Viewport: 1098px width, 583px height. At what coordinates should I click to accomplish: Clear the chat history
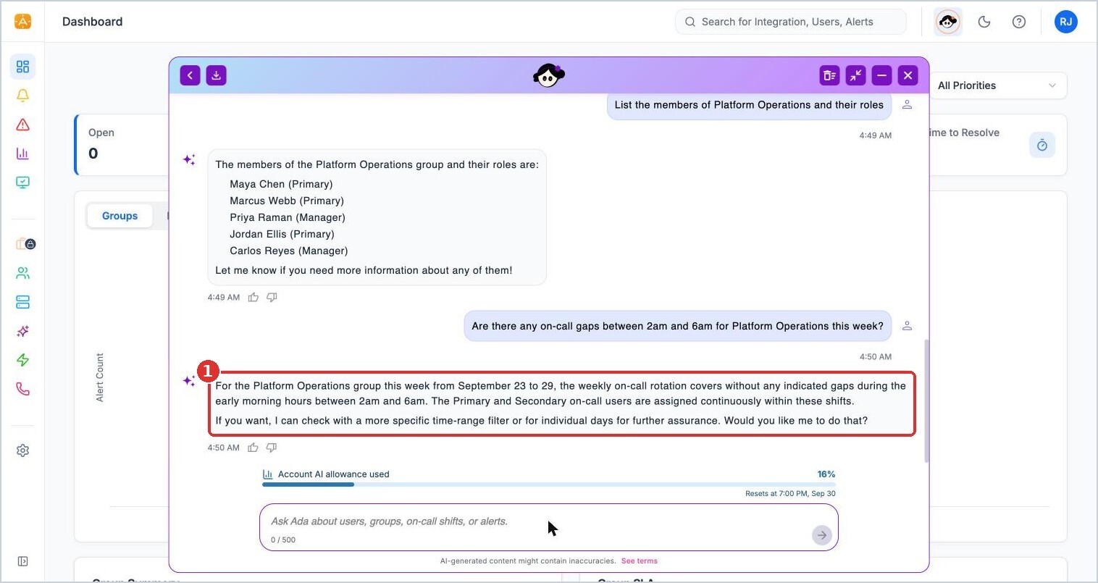point(829,75)
